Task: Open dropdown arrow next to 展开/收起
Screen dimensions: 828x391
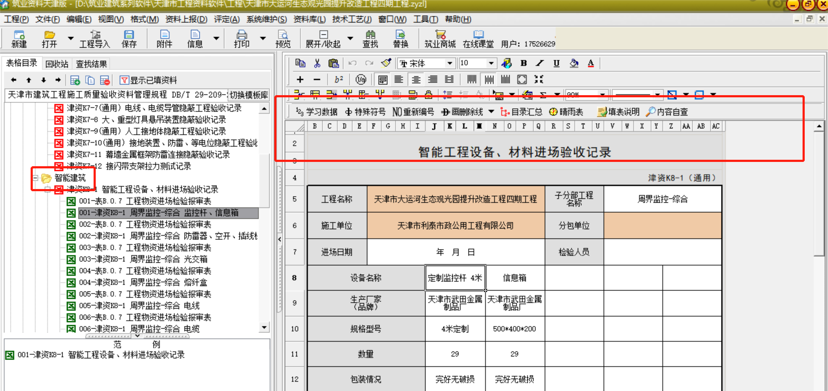Action: (x=350, y=38)
